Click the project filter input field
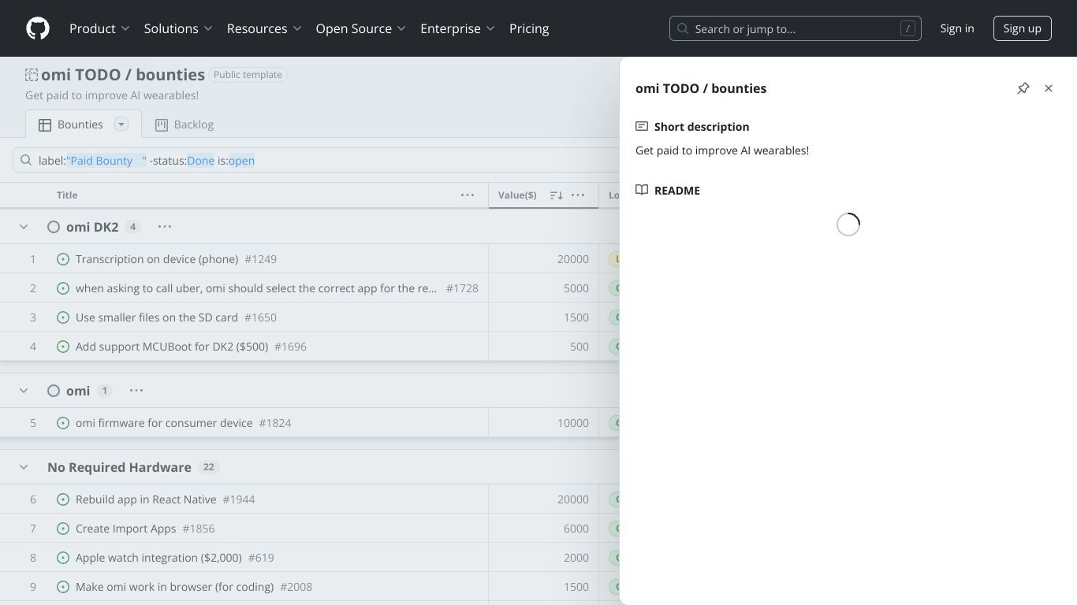This screenshot has height=605, width=1077. (x=315, y=161)
